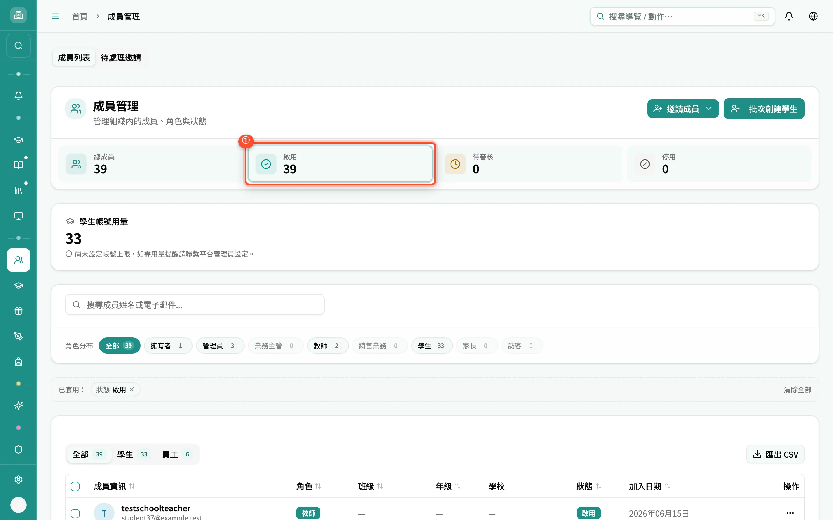Expand the 邀請成員 dropdown button
Image resolution: width=833 pixels, height=520 pixels.
click(683, 109)
